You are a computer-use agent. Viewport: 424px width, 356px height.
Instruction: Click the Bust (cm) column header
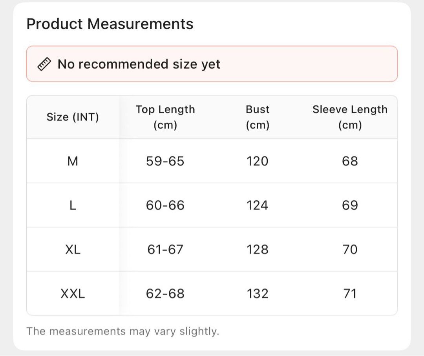point(258,117)
